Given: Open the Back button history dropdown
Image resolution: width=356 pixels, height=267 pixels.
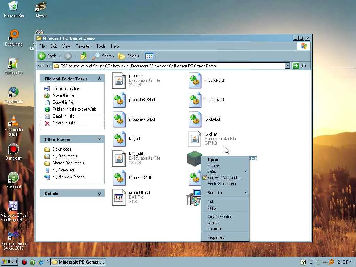Looking at the screenshot, I should point(60,56).
